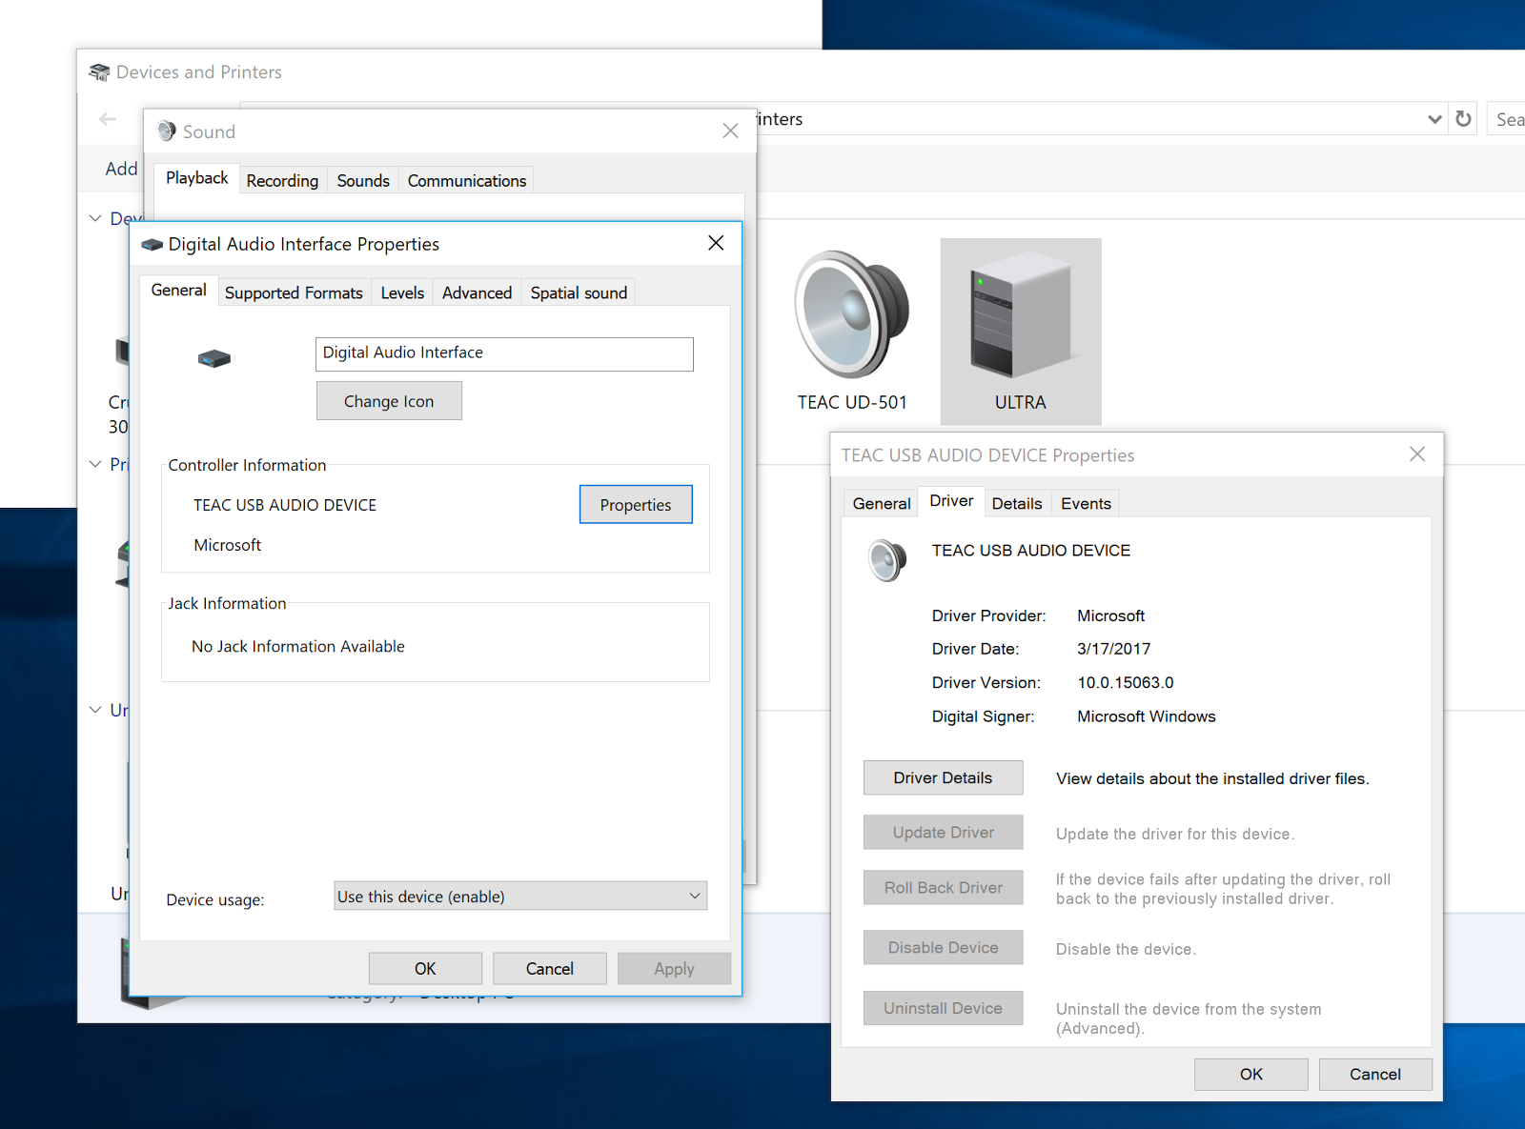Click OK in TEAC Properties window
Screen dimensions: 1525x1129
[1251, 1075]
